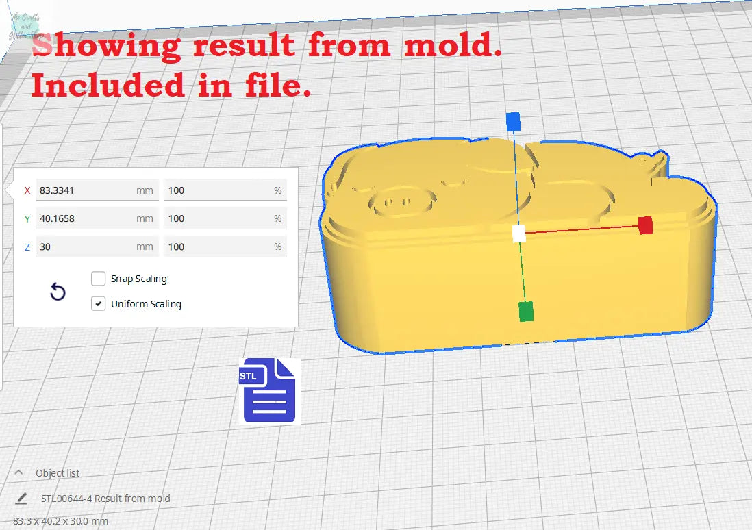Select the STL00644-4 Result from mold item
The image size is (752, 530).
[105, 498]
